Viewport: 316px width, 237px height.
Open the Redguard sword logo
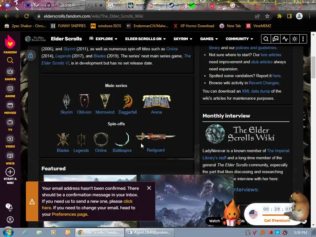(x=156, y=136)
